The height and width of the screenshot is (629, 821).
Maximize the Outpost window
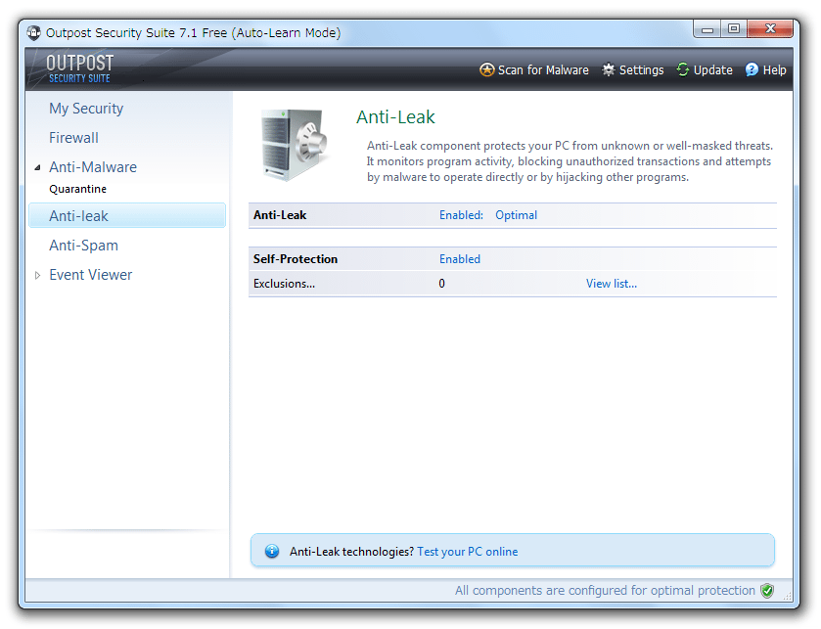click(x=734, y=28)
